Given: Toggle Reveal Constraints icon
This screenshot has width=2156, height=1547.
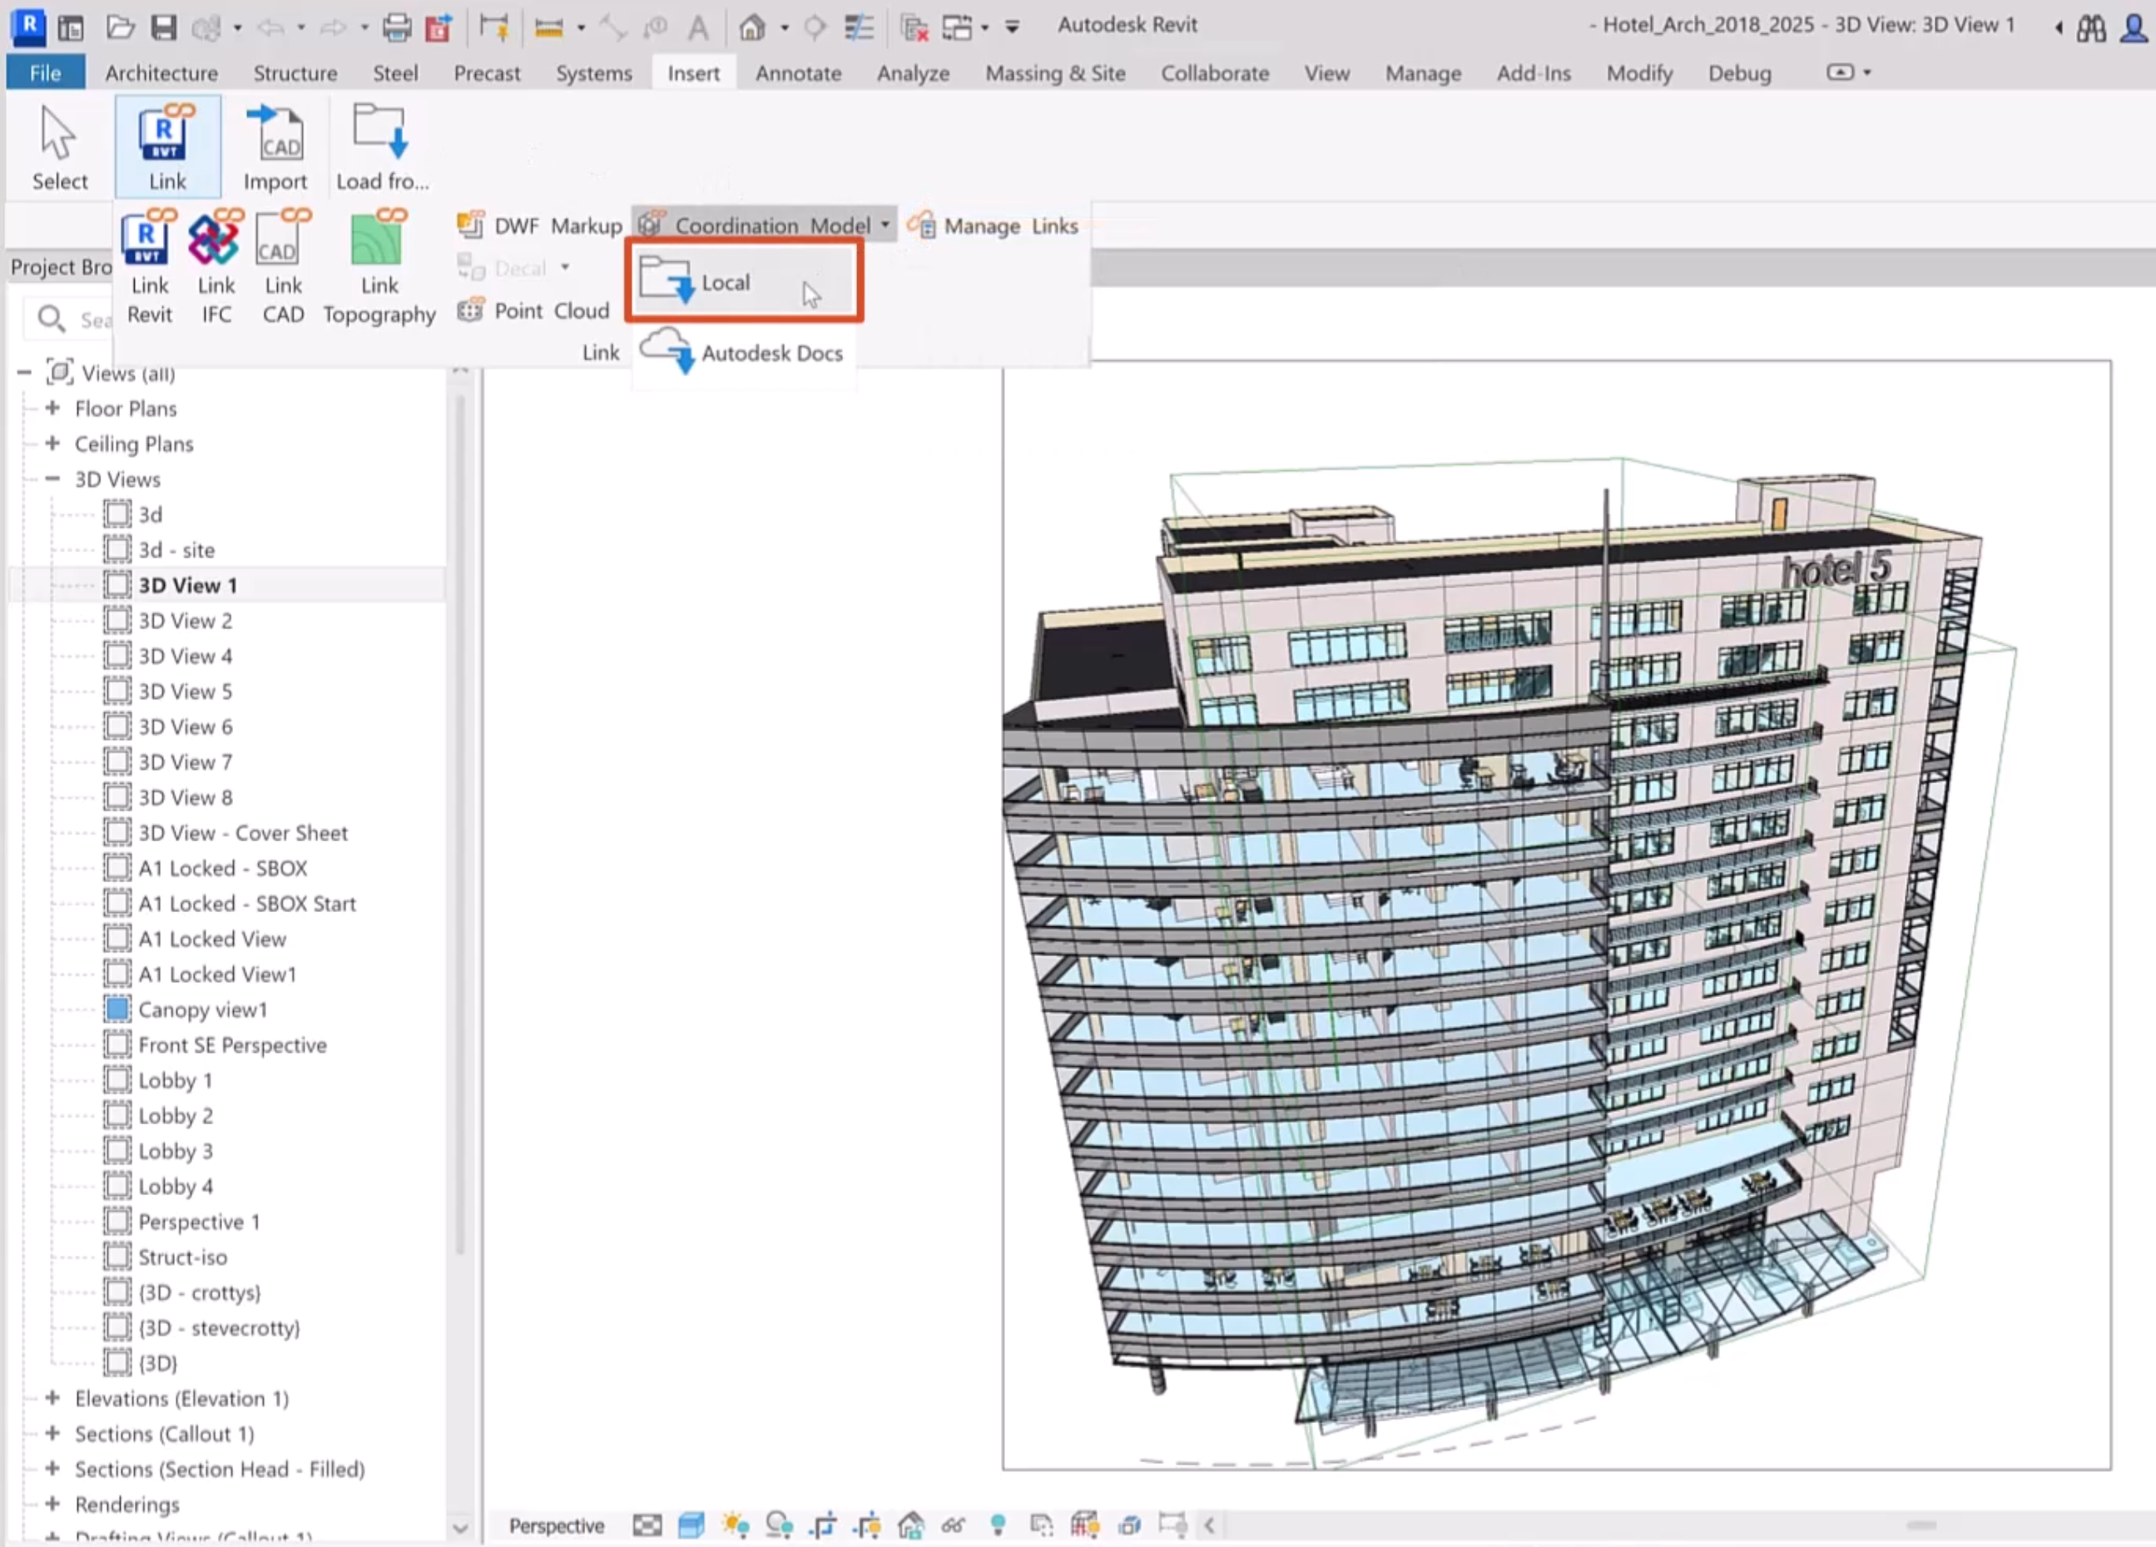Looking at the screenshot, I should (x=1172, y=1525).
